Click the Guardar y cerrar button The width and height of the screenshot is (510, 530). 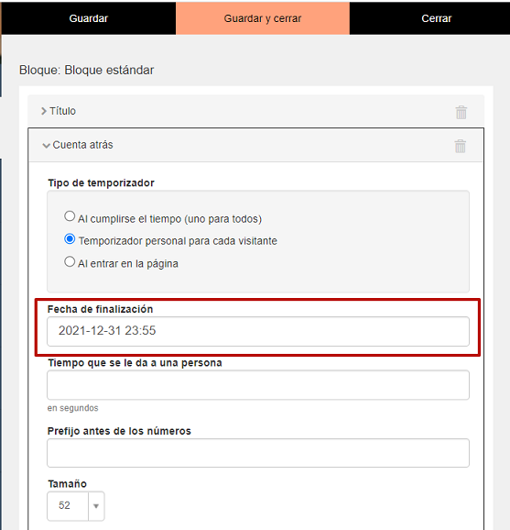pyautogui.click(x=263, y=18)
